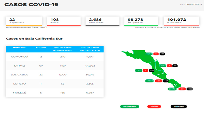This screenshot has width=204, height=113.
Task: Click Comondú recuperados value 7,107 in table
Action: (90, 57)
